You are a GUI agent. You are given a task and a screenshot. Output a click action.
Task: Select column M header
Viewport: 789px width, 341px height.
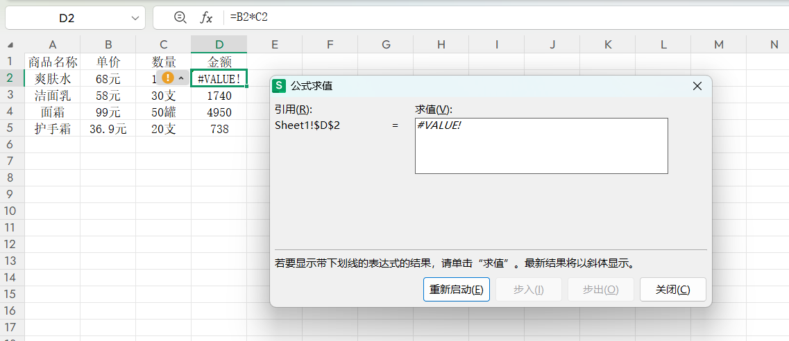718,44
